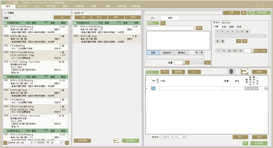Click the scroll-down arrow of the order history list
Image resolution: width=273 pixels, height=148 pixels.
(70, 139)
